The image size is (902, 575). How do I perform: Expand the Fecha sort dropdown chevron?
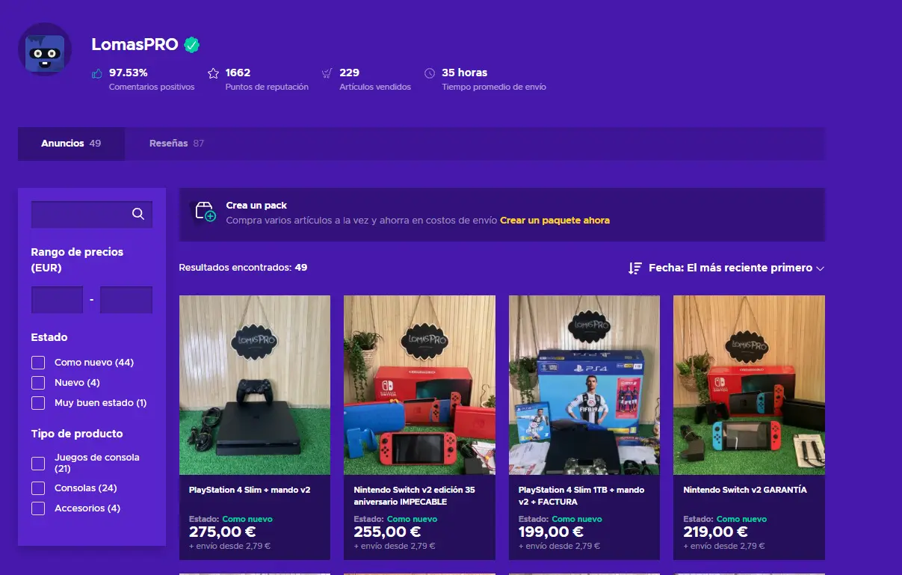[x=820, y=268]
